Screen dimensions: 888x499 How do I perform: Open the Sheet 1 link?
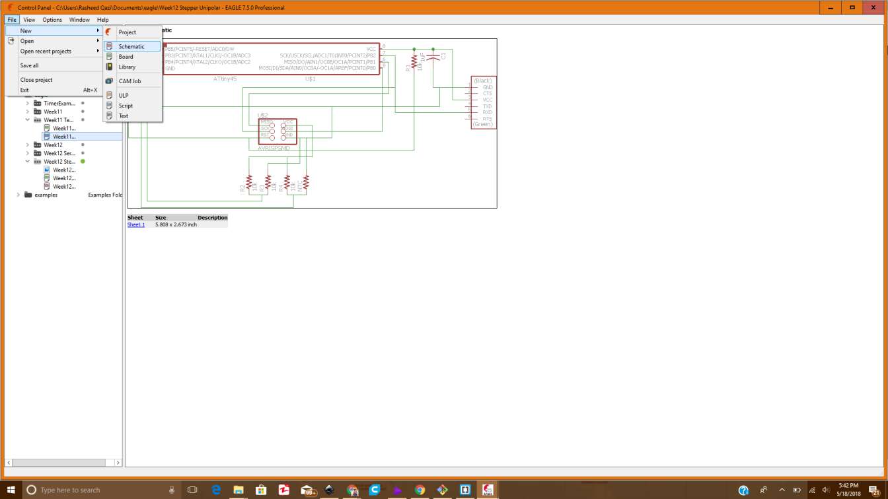[x=135, y=224]
